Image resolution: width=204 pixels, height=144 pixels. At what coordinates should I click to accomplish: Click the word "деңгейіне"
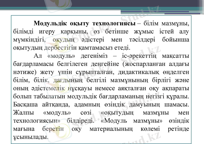[105, 64]
